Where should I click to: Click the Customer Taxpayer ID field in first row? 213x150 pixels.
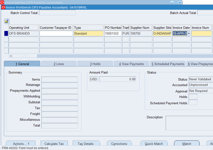point(56,33)
